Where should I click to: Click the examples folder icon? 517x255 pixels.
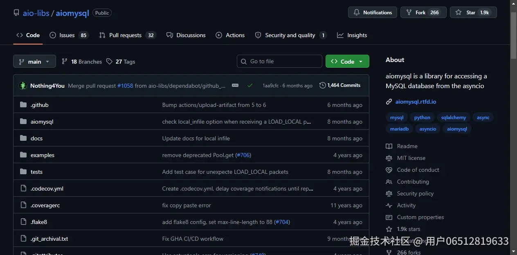coord(23,155)
